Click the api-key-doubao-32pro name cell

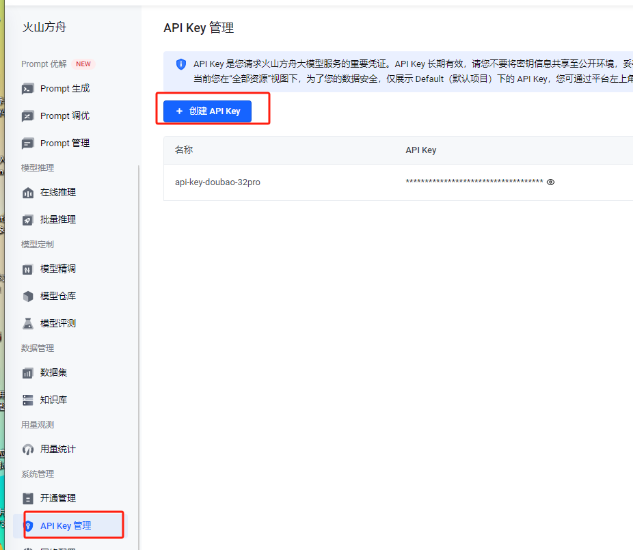coord(217,182)
